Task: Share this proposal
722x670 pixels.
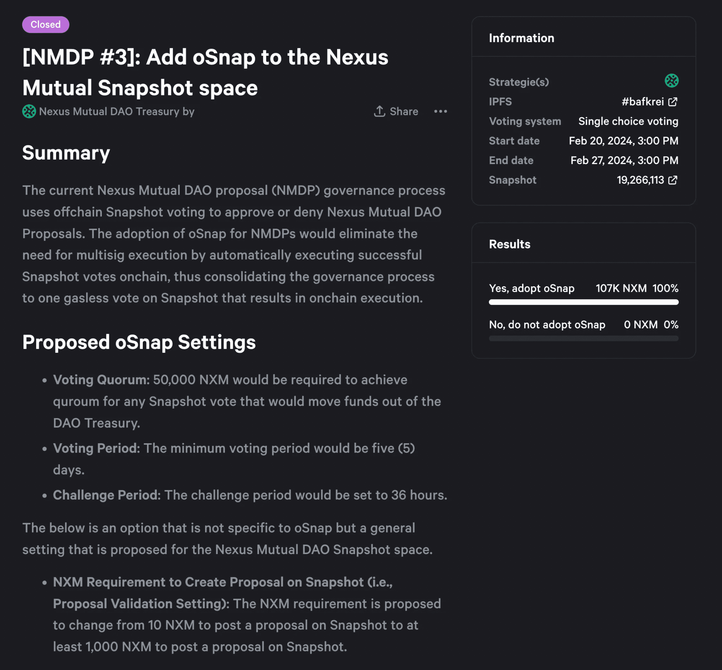Action: 396,111
